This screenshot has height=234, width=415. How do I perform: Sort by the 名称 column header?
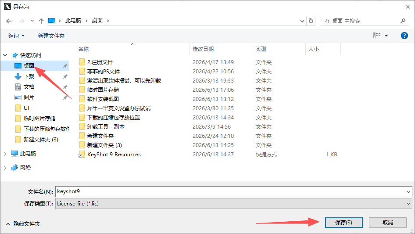[83, 49]
